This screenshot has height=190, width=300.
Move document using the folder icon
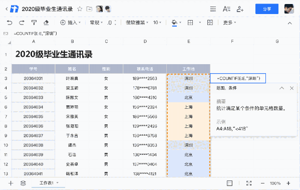(x=89, y=9)
